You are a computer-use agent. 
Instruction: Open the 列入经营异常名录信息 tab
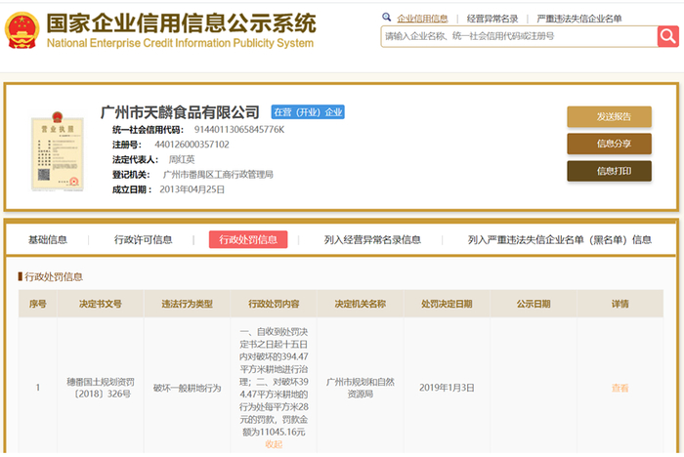(372, 239)
